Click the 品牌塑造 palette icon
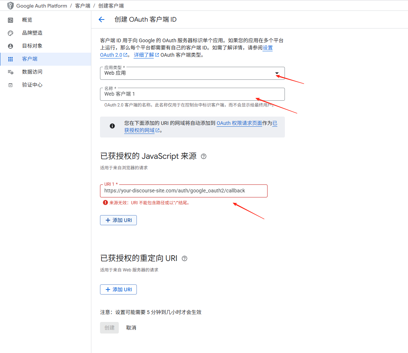Image resolution: width=408 pixels, height=353 pixels. [10, 33]
